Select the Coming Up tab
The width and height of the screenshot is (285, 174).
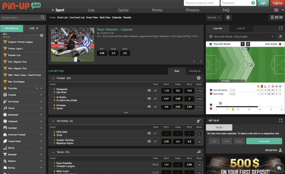coord(195,71)
